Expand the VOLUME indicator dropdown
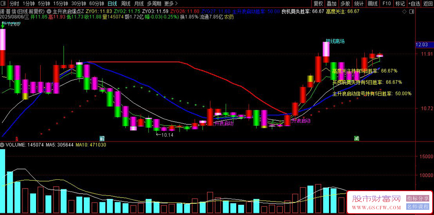The height and width of the screenshot is (215, 434). [x=2, y=145]
